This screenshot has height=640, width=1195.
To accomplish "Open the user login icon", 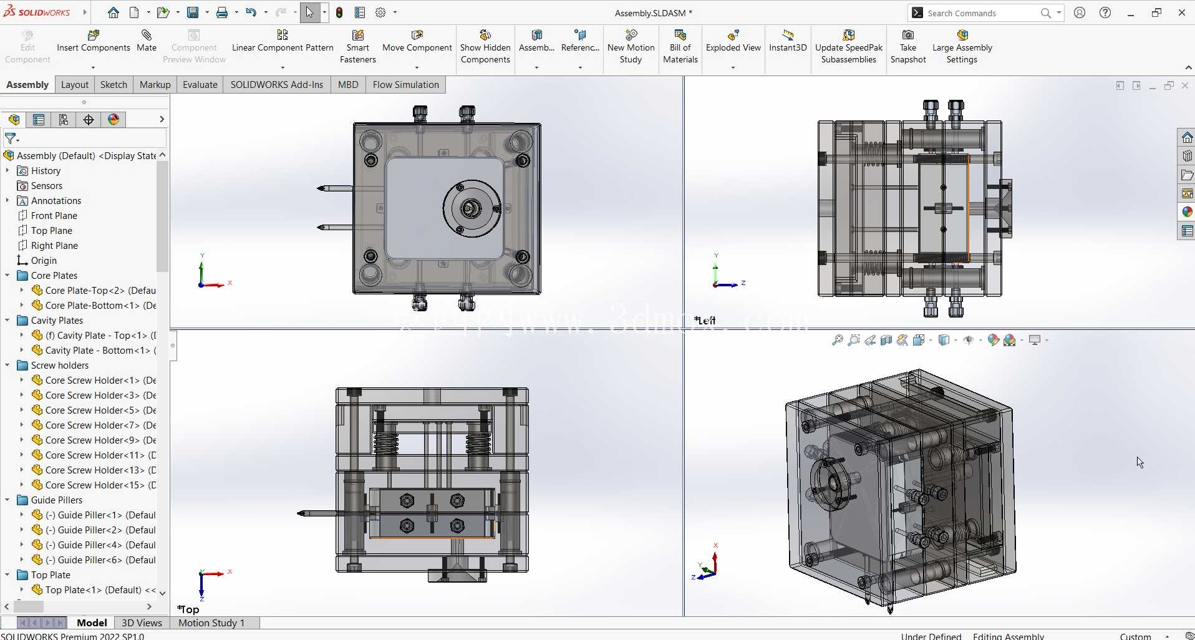I will (1080, 12).
